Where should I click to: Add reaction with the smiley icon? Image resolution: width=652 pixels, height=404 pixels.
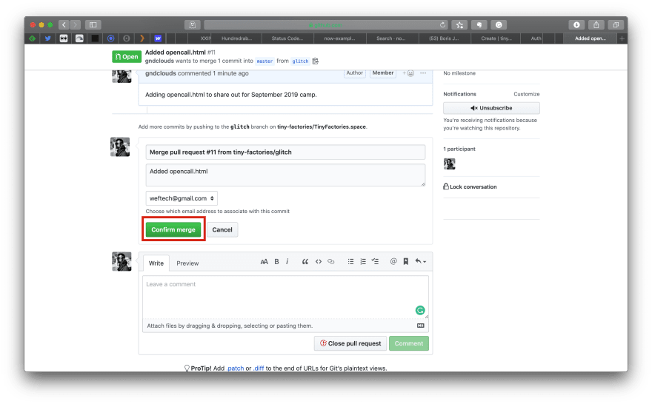pyautogui.click(x=408, y=73)
